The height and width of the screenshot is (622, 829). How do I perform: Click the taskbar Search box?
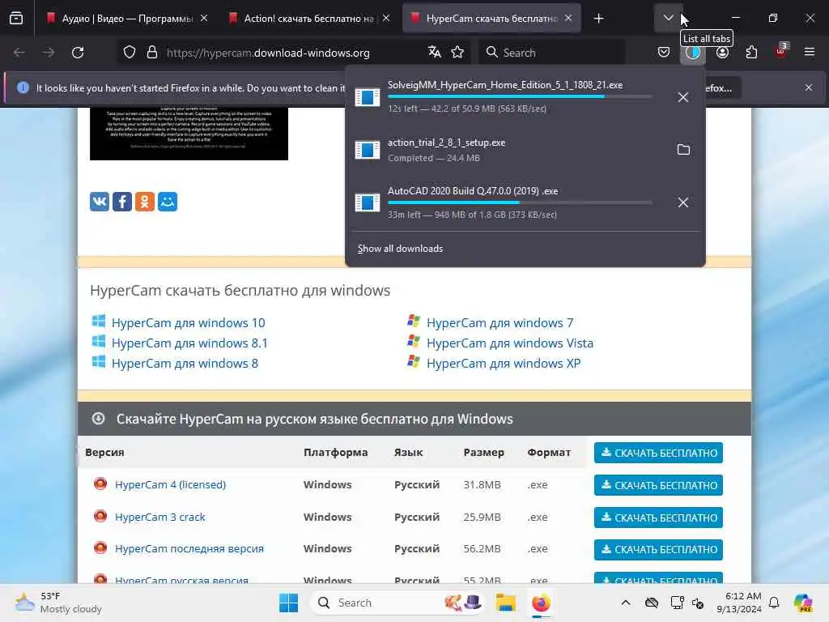(397, 603)
